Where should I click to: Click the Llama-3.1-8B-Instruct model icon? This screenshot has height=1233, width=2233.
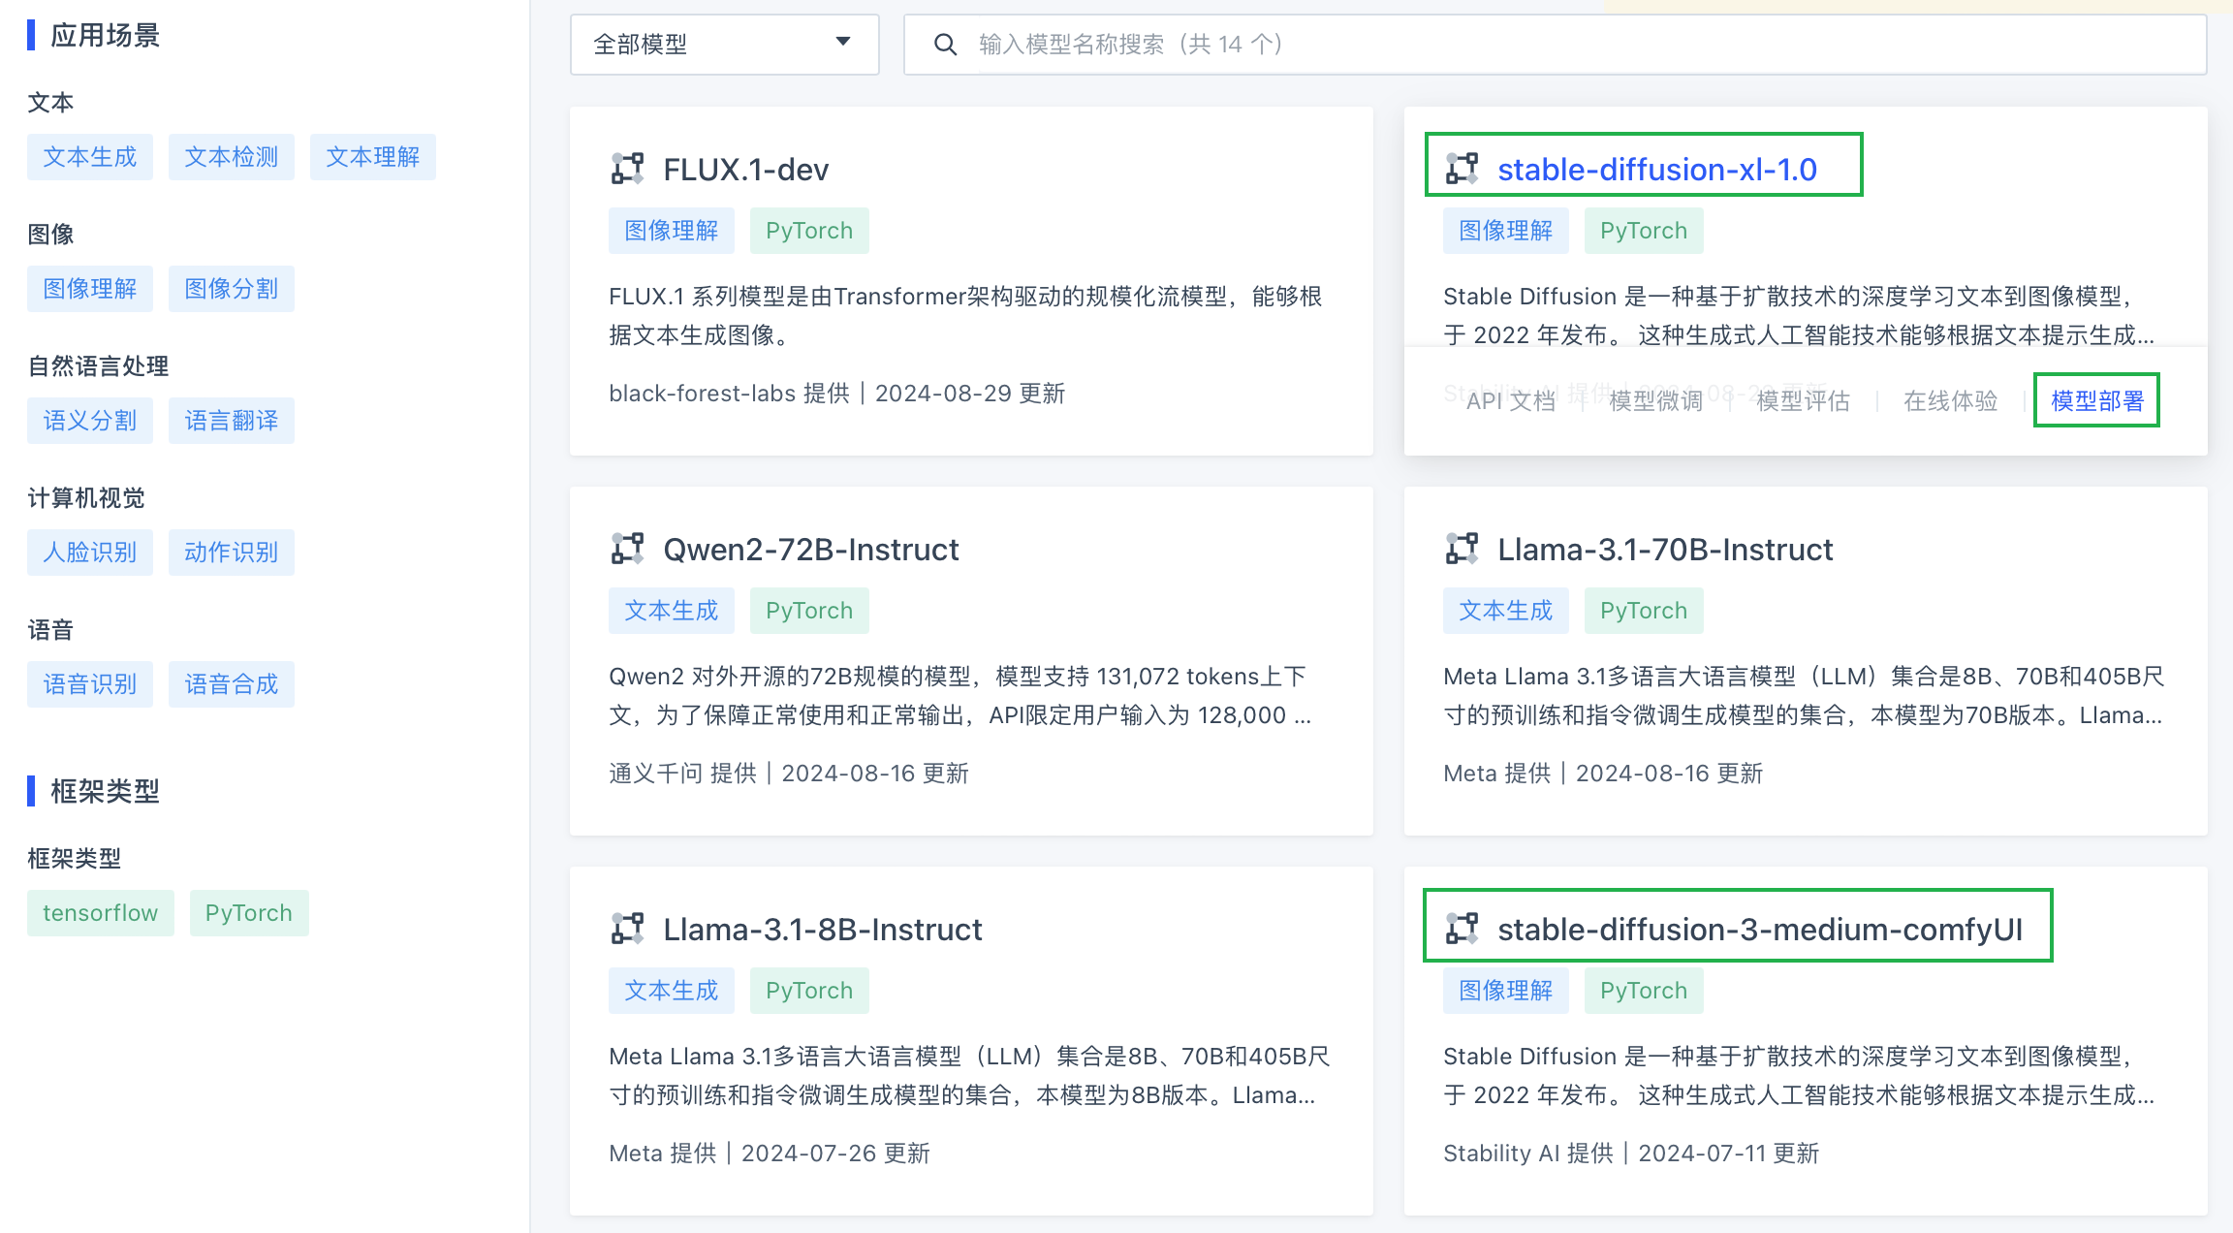[x=627, y=929]
